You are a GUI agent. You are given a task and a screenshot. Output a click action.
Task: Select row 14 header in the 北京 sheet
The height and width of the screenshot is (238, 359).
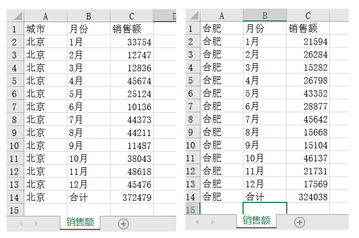(15, 197)
